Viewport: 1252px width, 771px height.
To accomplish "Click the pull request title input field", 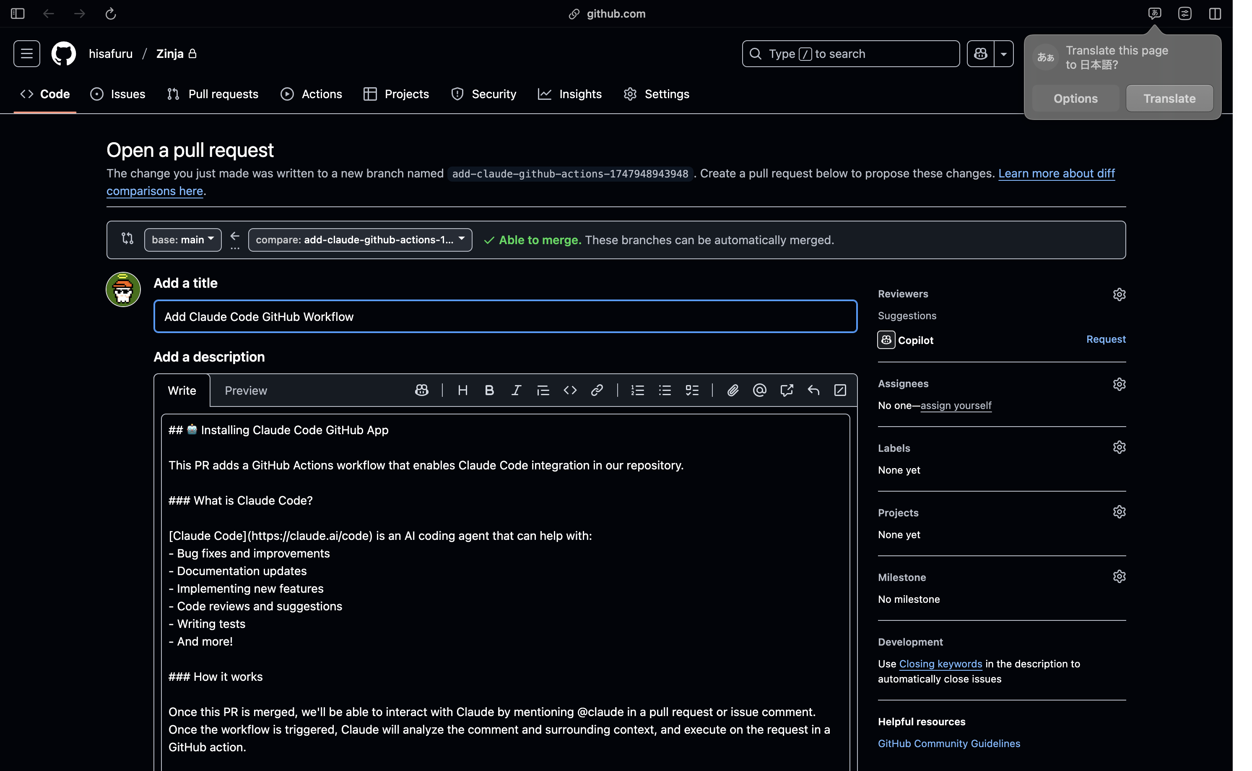I will (x=504, y=317).
